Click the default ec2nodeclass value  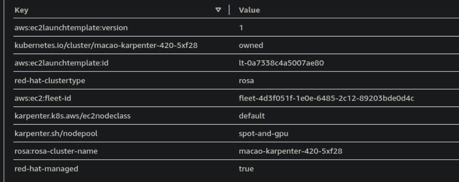point(252,116)
